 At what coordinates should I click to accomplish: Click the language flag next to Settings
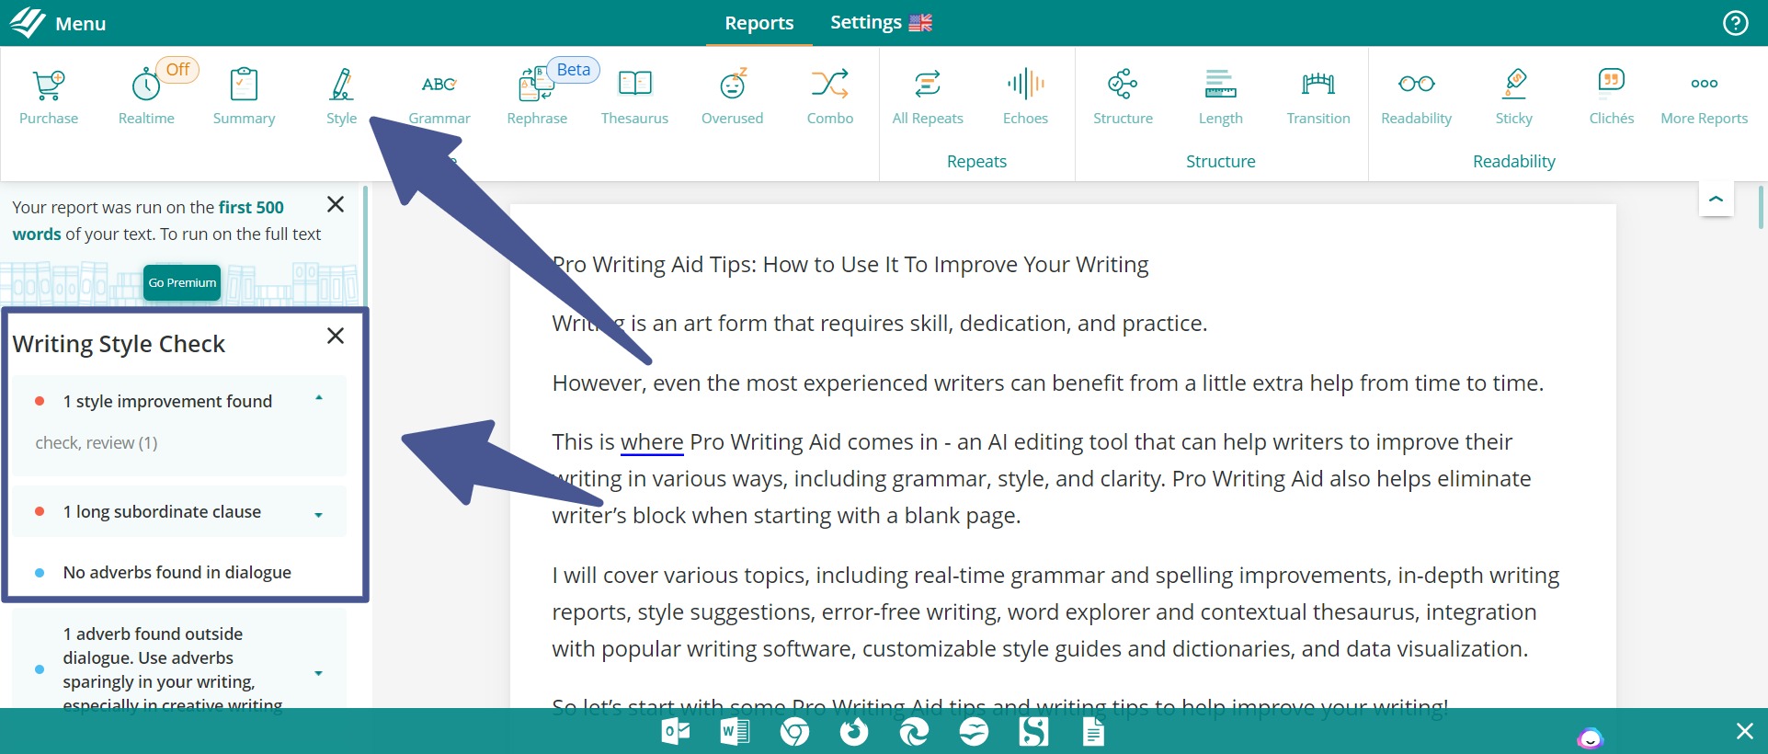[x=920, y=23]
